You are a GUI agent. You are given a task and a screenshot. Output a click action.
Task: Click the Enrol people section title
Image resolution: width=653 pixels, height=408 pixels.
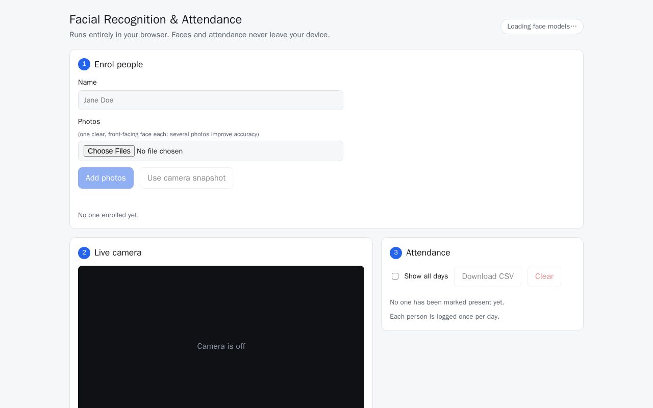[x=118, y=64]
